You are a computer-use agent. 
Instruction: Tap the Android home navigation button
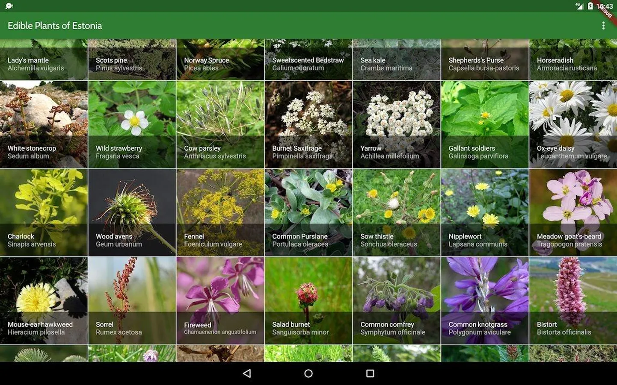308,373
